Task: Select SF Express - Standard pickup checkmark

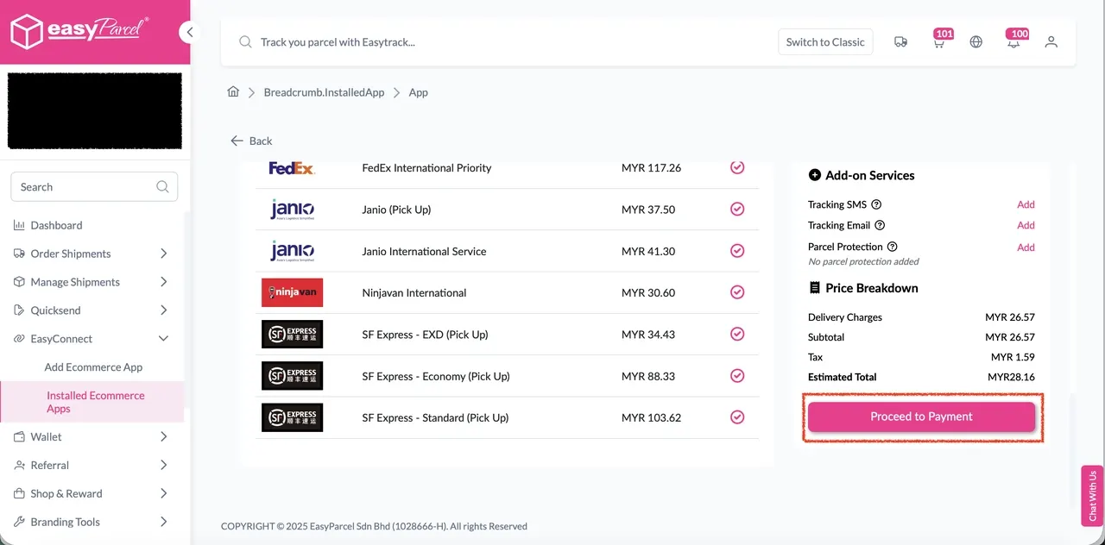Action: coord(737,417)
